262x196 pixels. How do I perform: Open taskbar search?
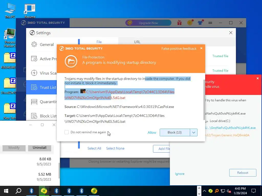point(18,191)
